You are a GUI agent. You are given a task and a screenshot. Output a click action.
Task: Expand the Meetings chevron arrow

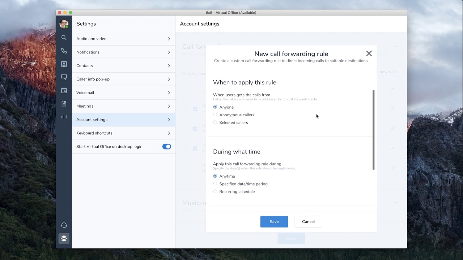pyautogui.click(x=169, y=106)
